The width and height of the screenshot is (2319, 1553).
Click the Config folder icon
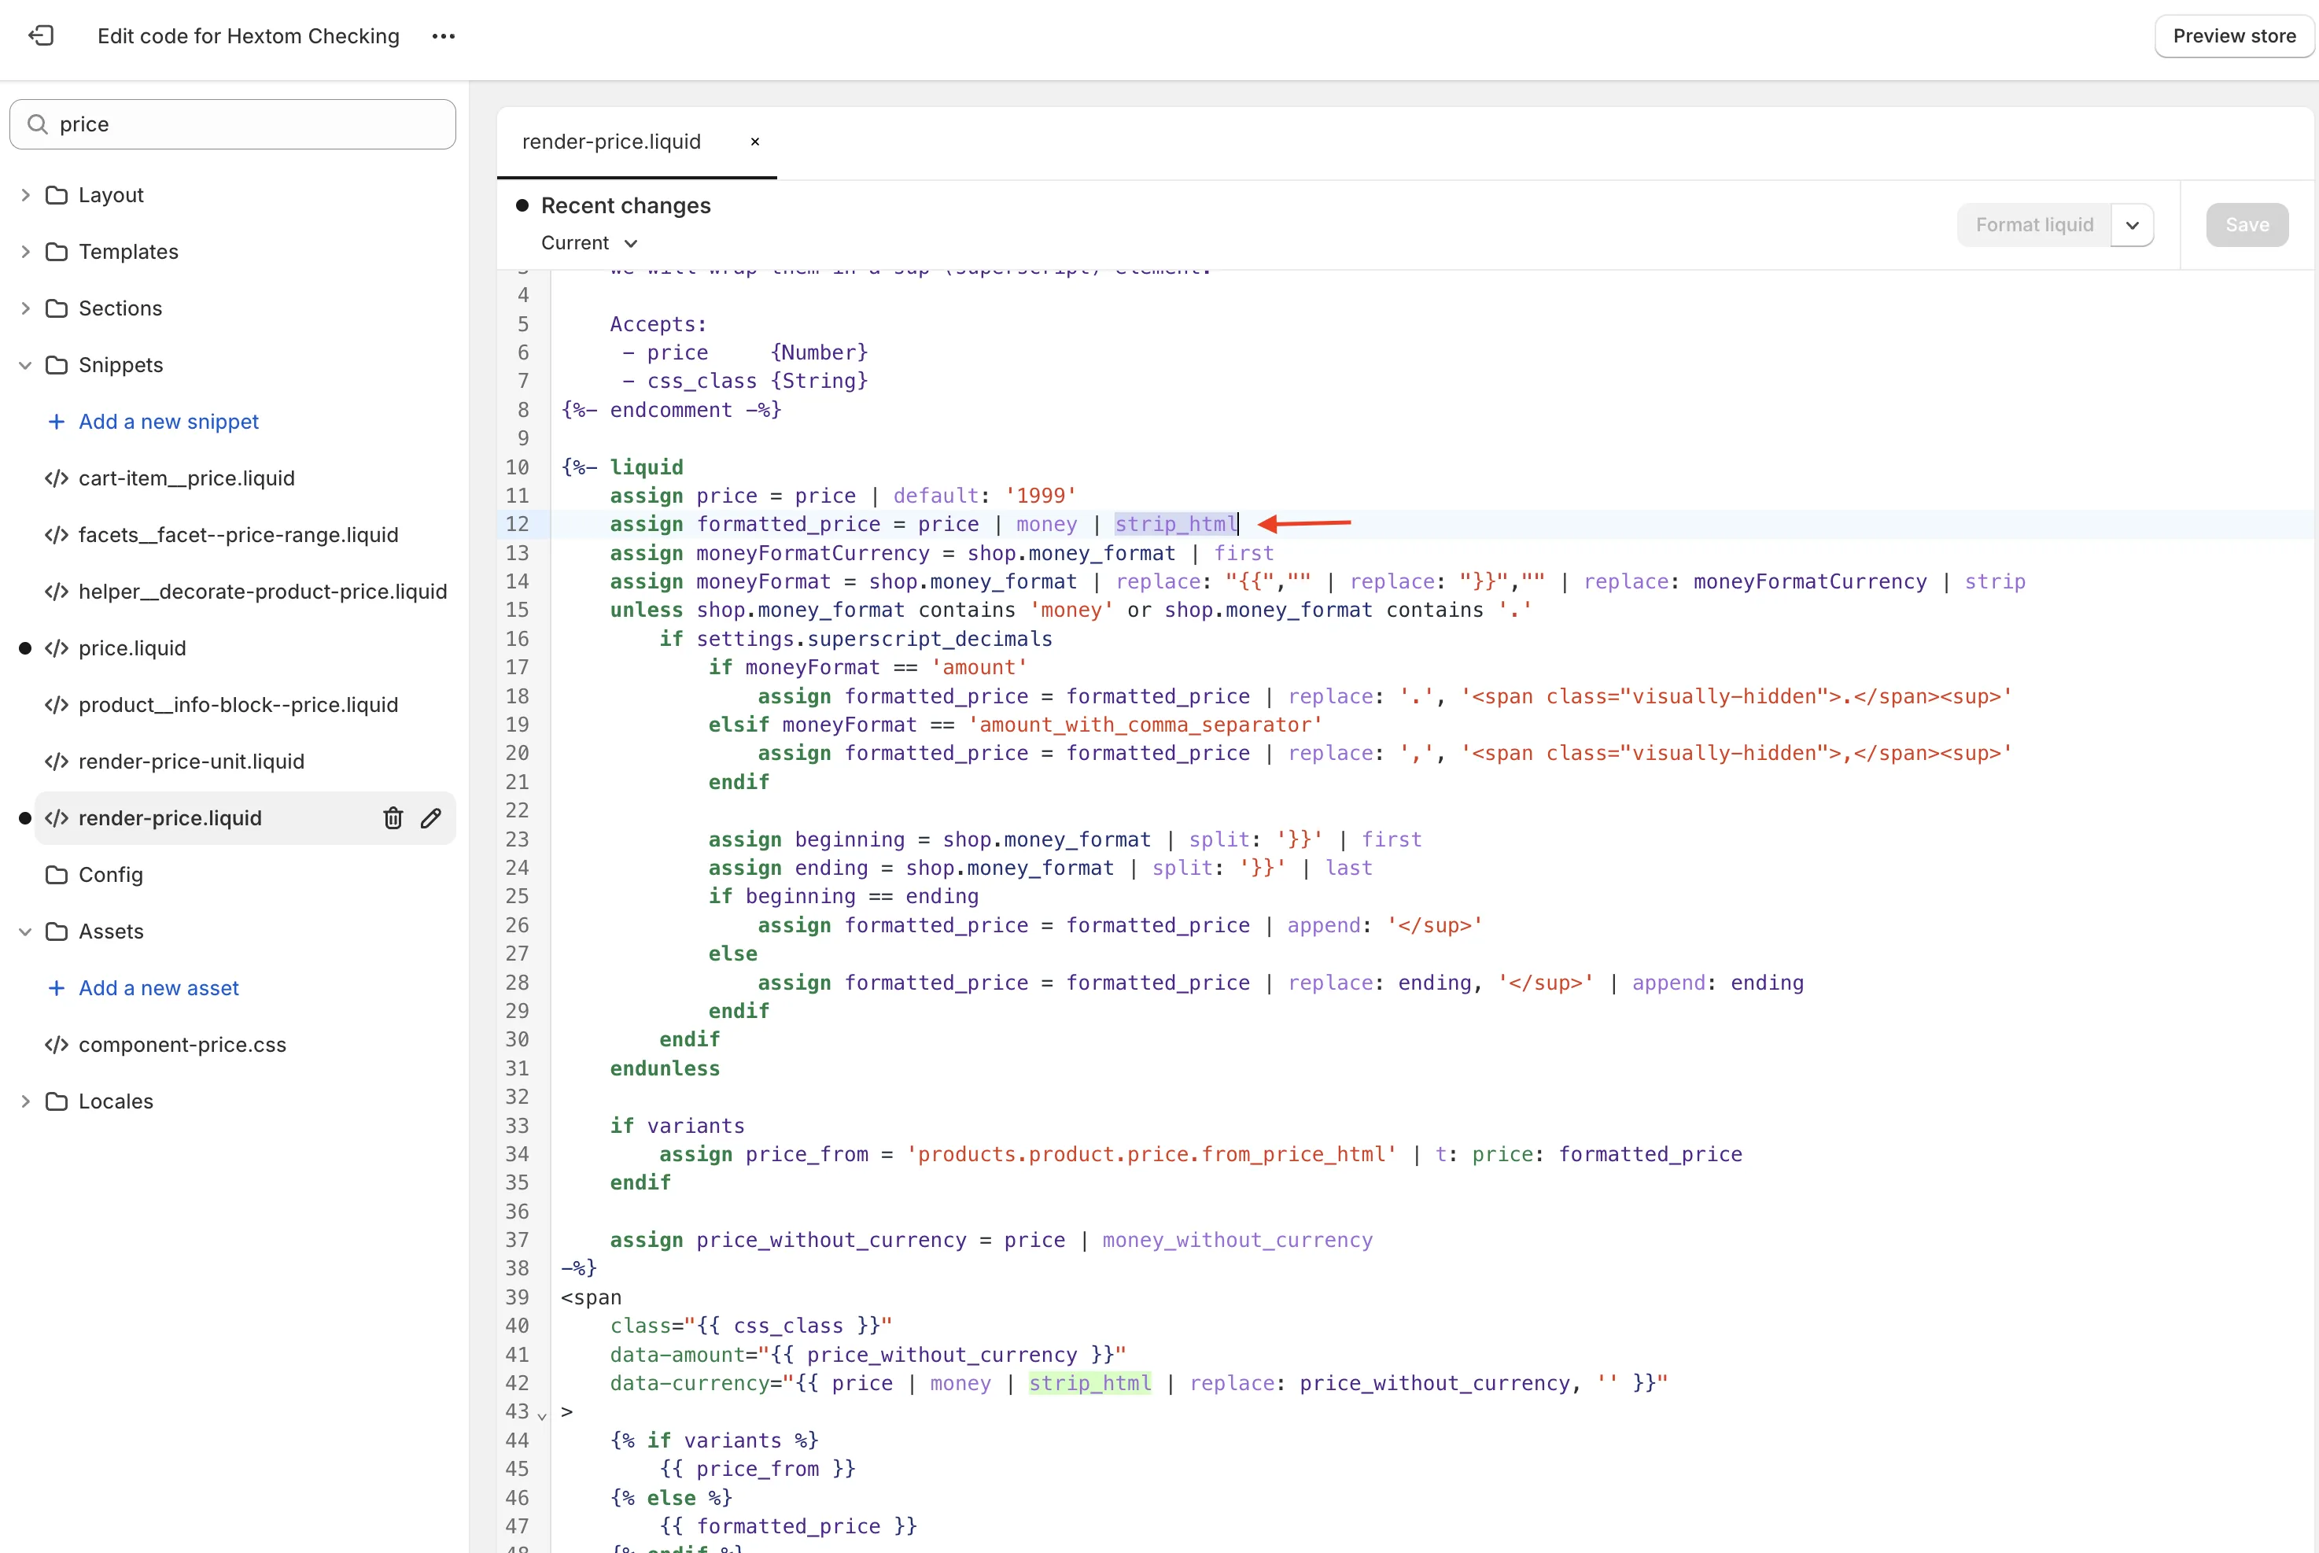coord(57,875)
